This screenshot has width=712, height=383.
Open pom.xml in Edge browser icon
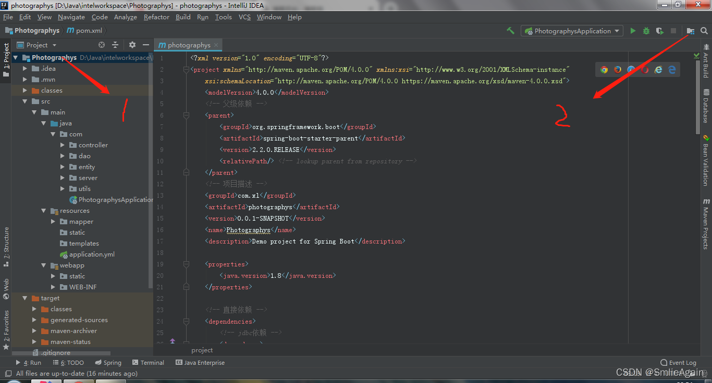(x=672, y=69)
